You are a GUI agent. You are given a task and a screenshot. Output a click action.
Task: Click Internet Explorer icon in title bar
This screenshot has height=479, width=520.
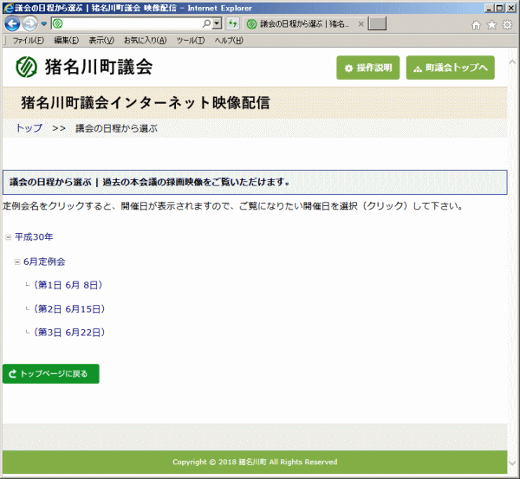(9, 8)
